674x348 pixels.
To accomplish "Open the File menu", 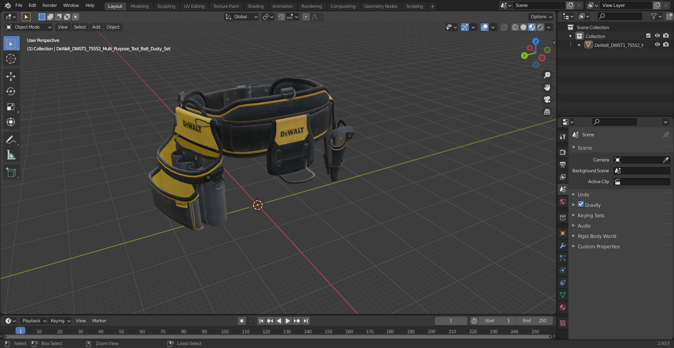I will coord(19,5).
